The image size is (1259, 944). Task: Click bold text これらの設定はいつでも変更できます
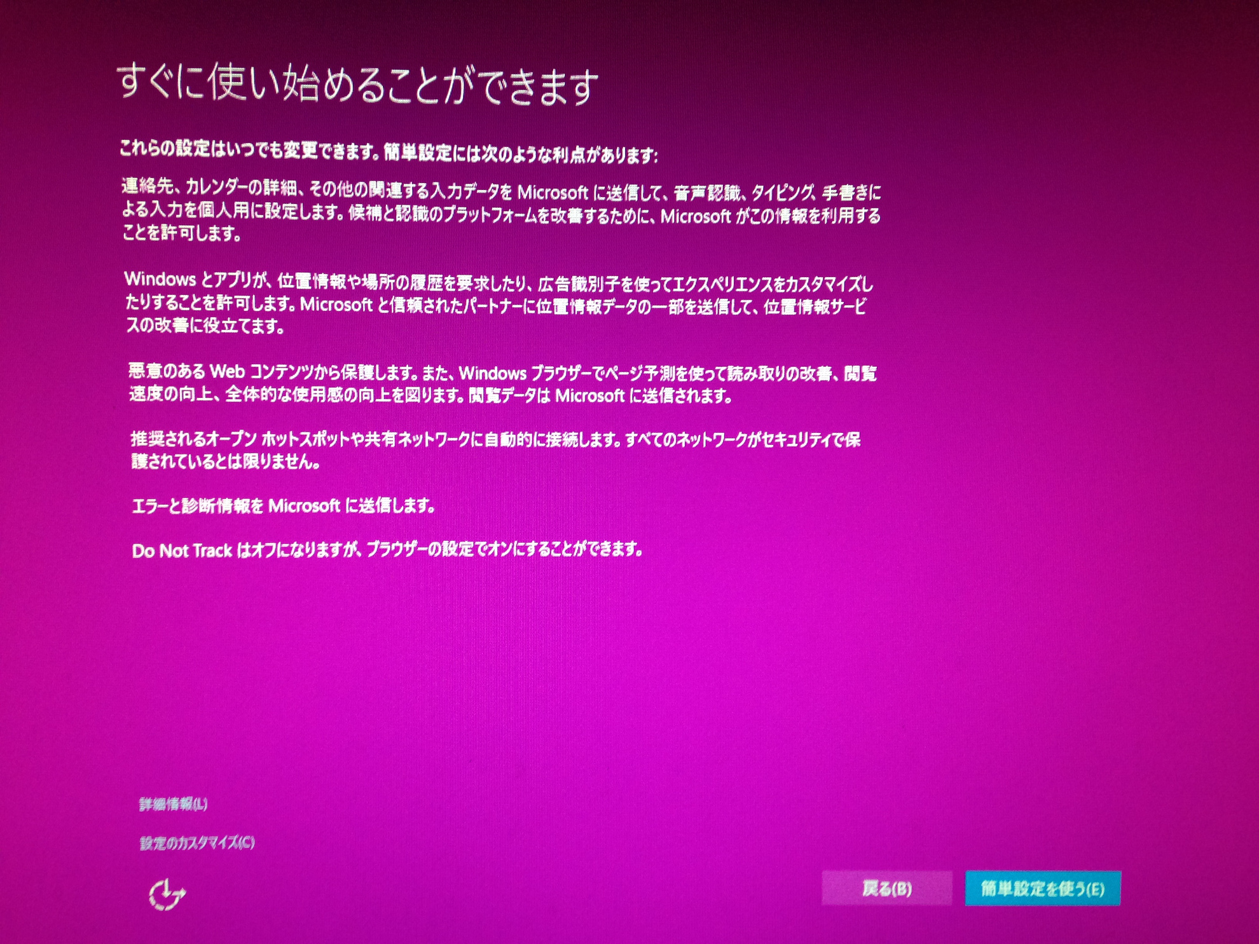pyautogui.click(x=249, y=150)
